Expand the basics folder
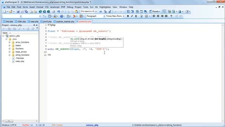The image size is (225, 127). 9,46
